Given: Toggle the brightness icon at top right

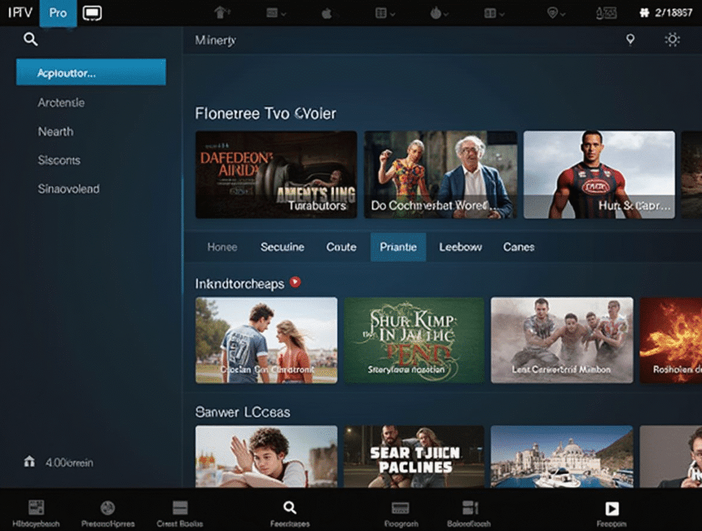Looking at the screenshot, I should (x=673, y=40).
